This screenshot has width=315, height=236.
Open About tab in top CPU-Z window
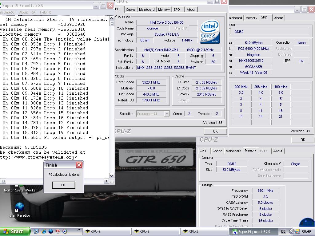pos(191,10)
